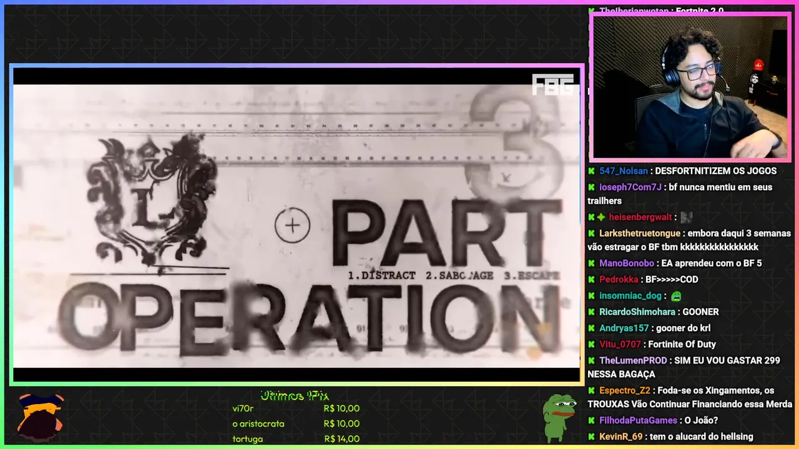Click the username Espectro_Z2
This screenshot has height=449, width=799.
click(x=625, y=390)
